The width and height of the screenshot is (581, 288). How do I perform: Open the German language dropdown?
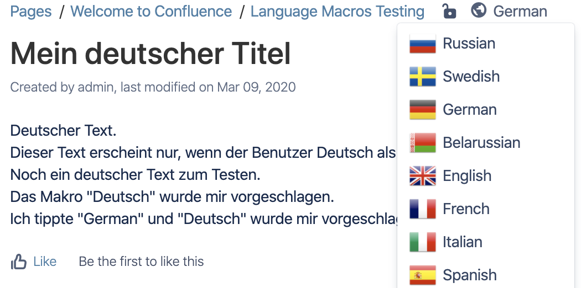click(509, 11)
